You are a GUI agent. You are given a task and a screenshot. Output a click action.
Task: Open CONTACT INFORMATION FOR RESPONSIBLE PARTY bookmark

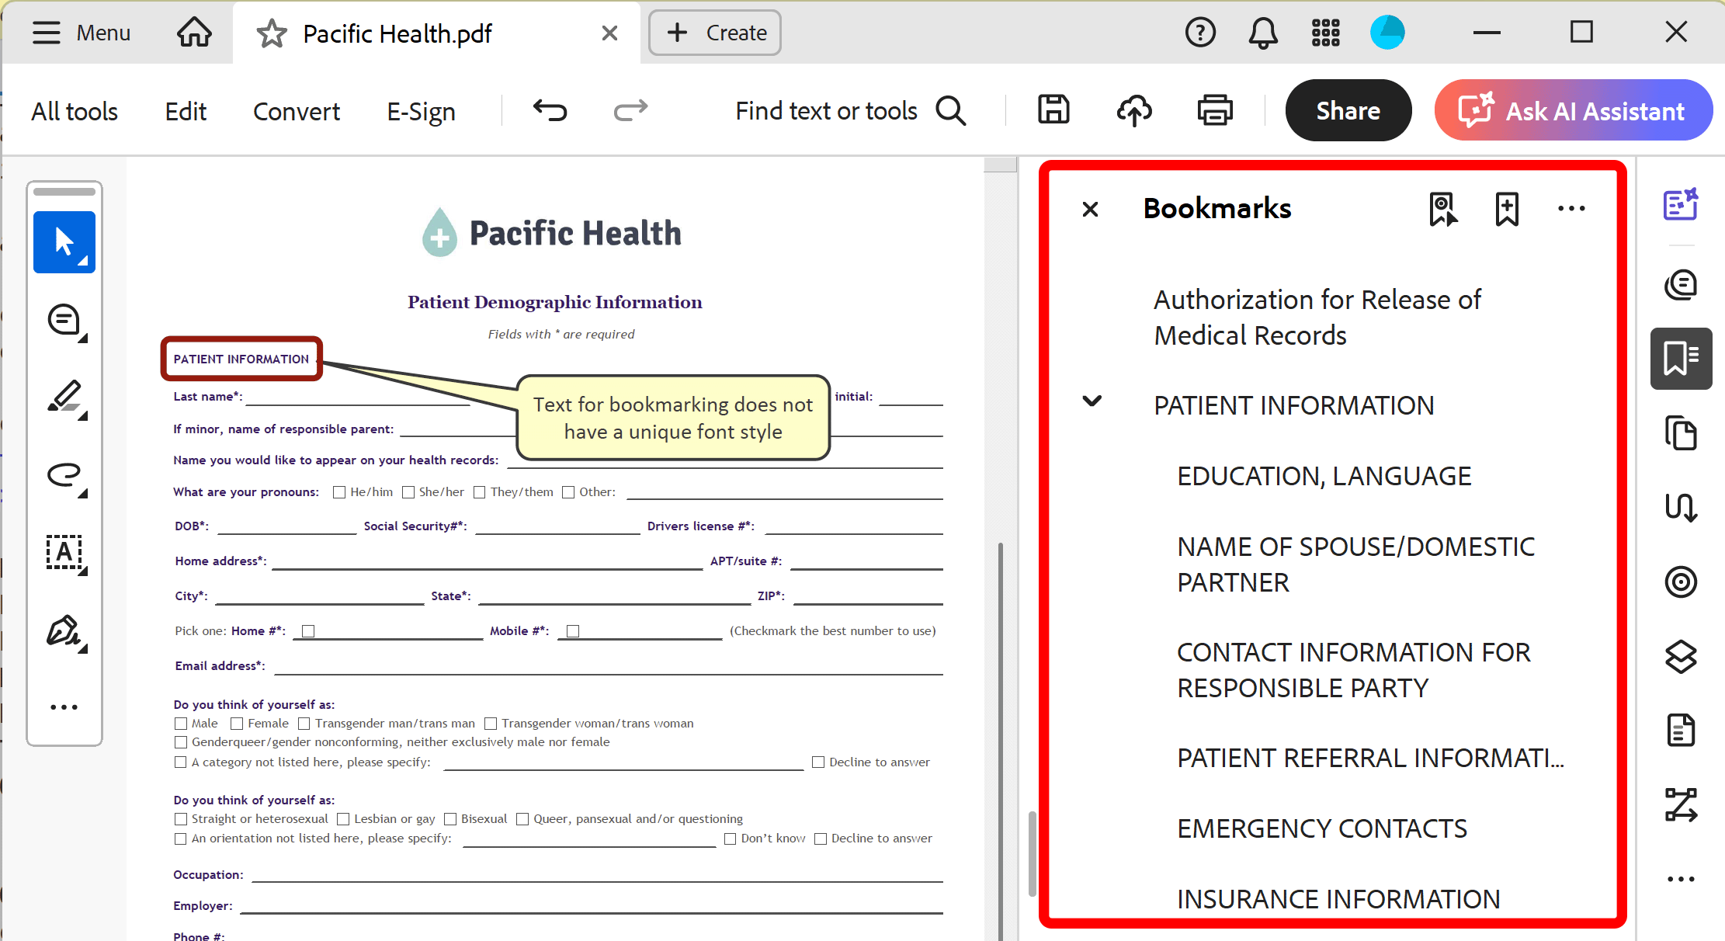click(1354, 670)
